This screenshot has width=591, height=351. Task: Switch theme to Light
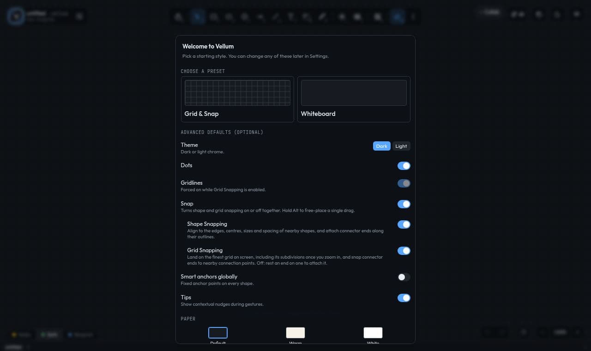[401, 146]
